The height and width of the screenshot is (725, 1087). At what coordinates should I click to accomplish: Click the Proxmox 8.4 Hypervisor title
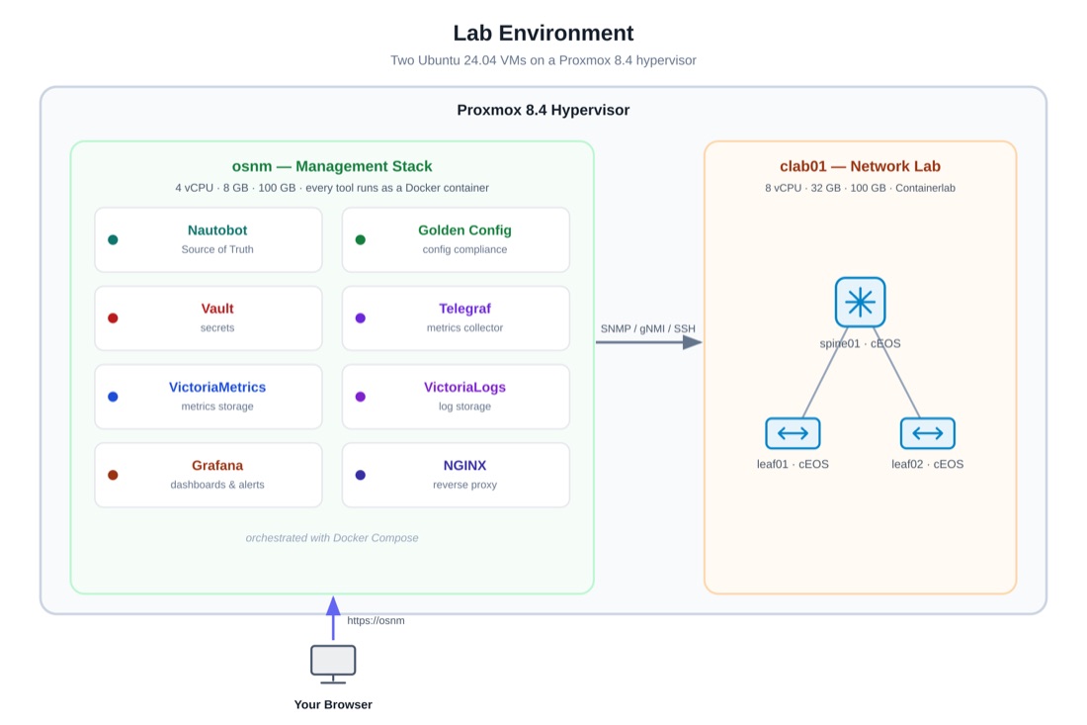tap(543, 110)
